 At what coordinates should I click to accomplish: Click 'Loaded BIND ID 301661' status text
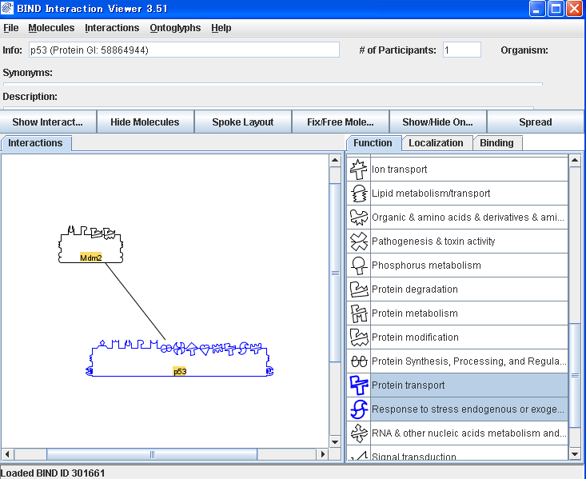(x=53, y=473)
